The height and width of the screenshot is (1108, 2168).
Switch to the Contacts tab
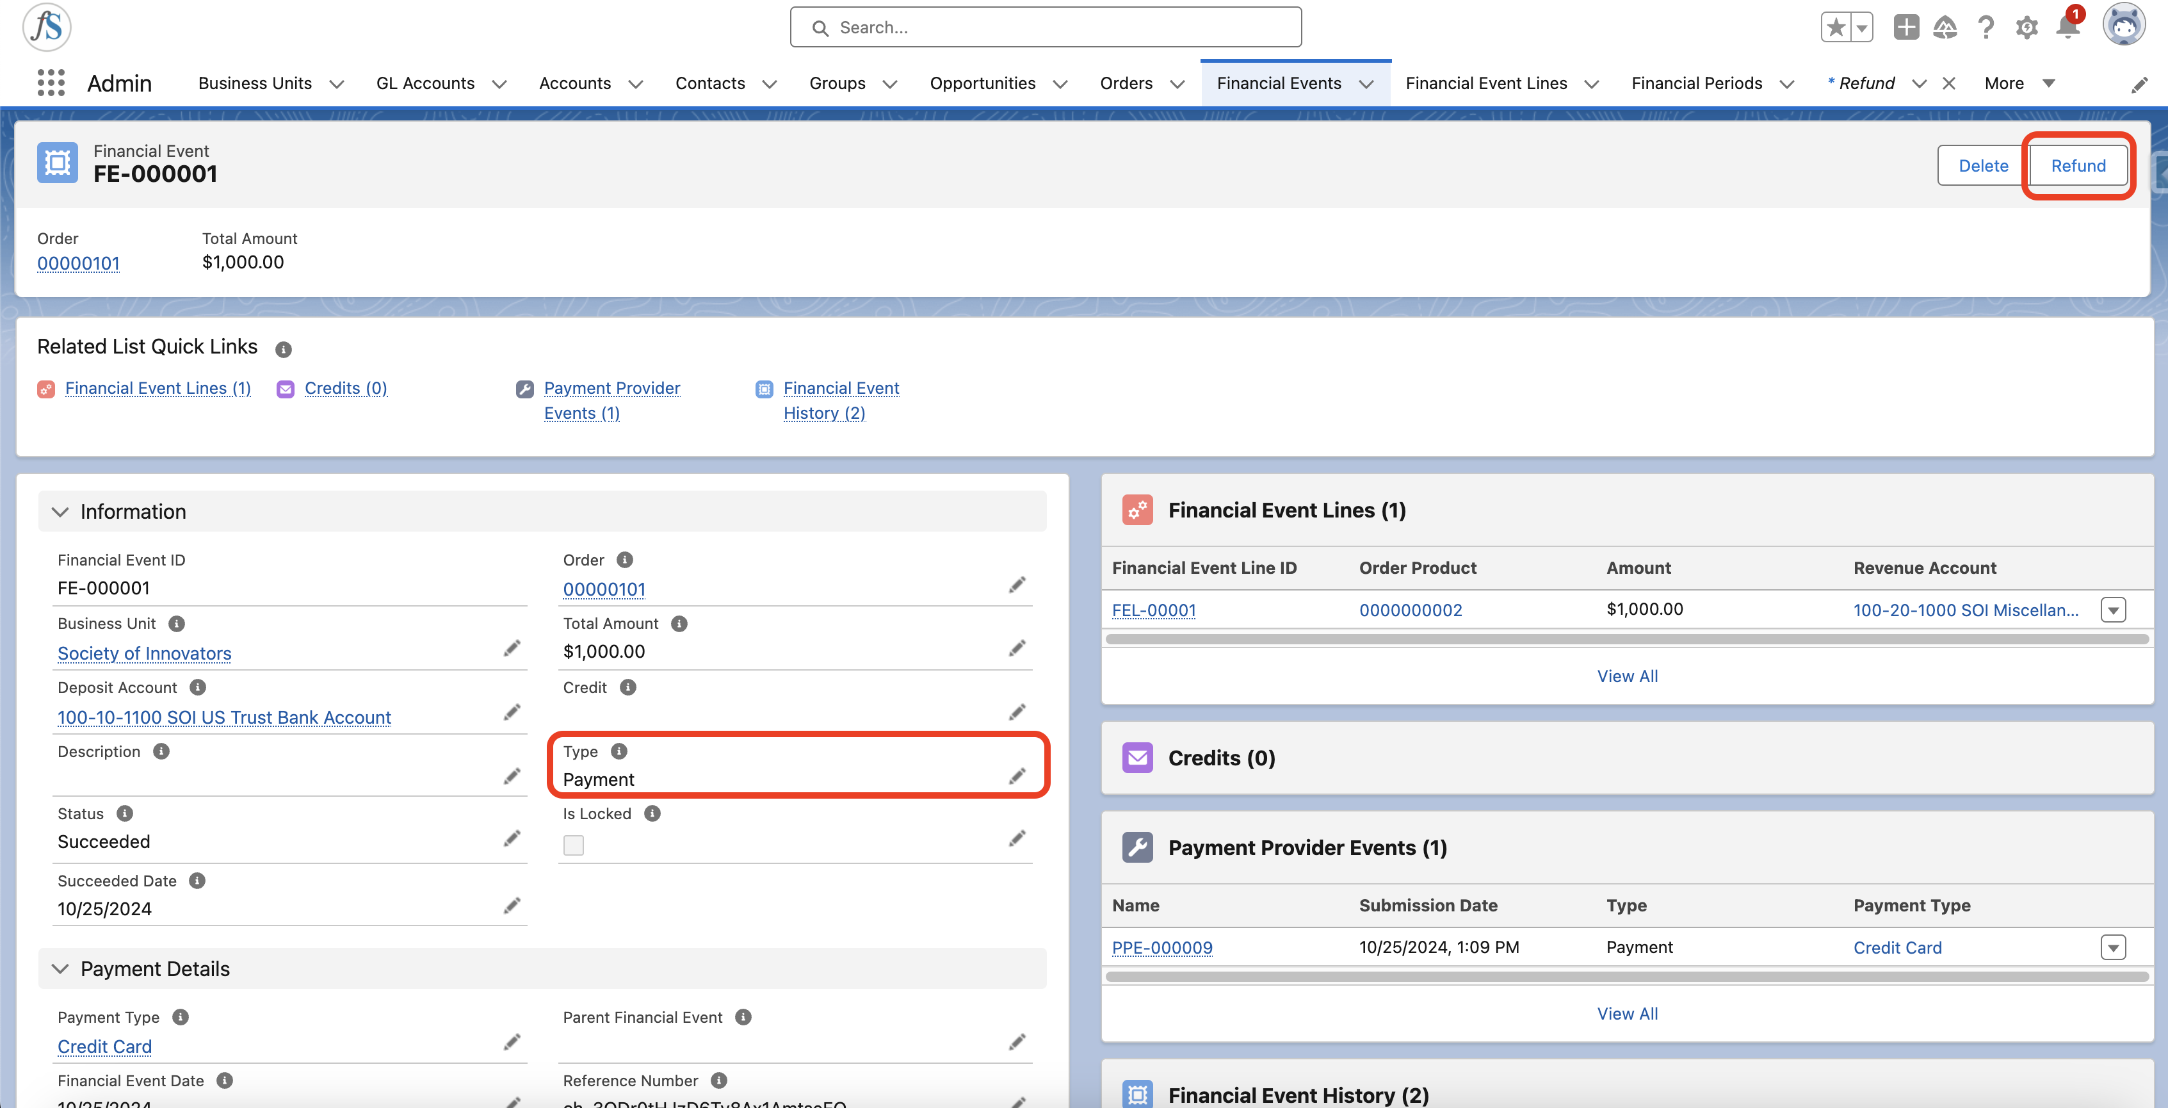(x=710, y=83)
